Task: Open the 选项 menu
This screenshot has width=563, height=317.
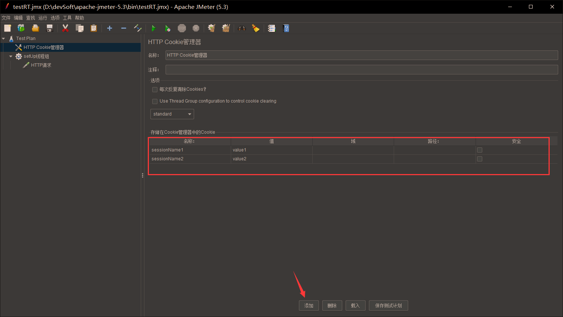Action: click(55, 18)
